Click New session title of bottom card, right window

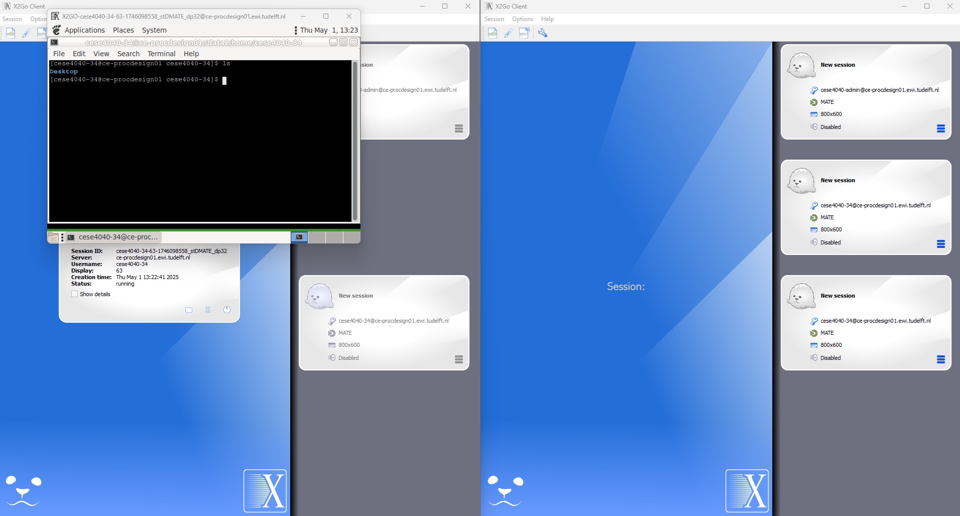point(837,296)
